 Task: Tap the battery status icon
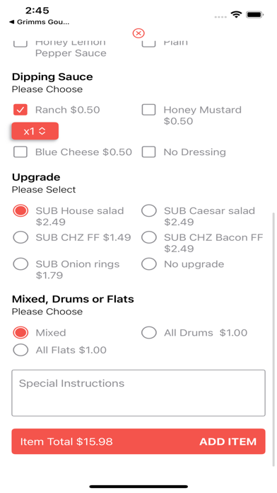[x=255, y=14]
